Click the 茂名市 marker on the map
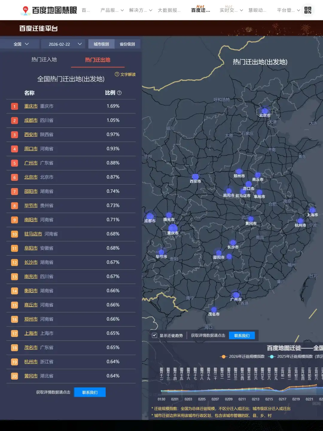This screenshot has width=323, height=431. (214, 310)
